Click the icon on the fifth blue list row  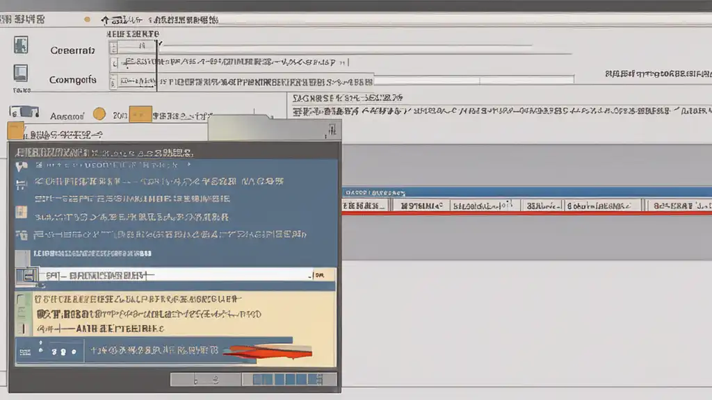pyautogui.click(x=22, y=235)
